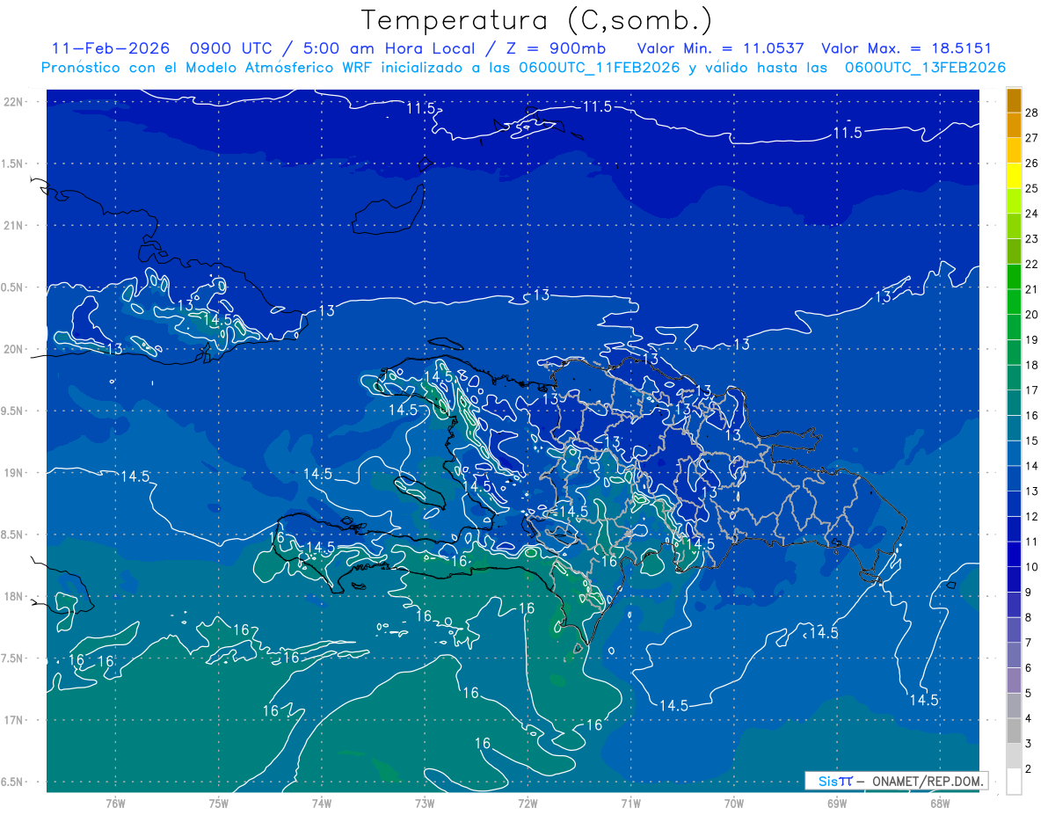Click the '12' color scale label
Viewport: 1055px width, 815px height.
click(1032, 517)
